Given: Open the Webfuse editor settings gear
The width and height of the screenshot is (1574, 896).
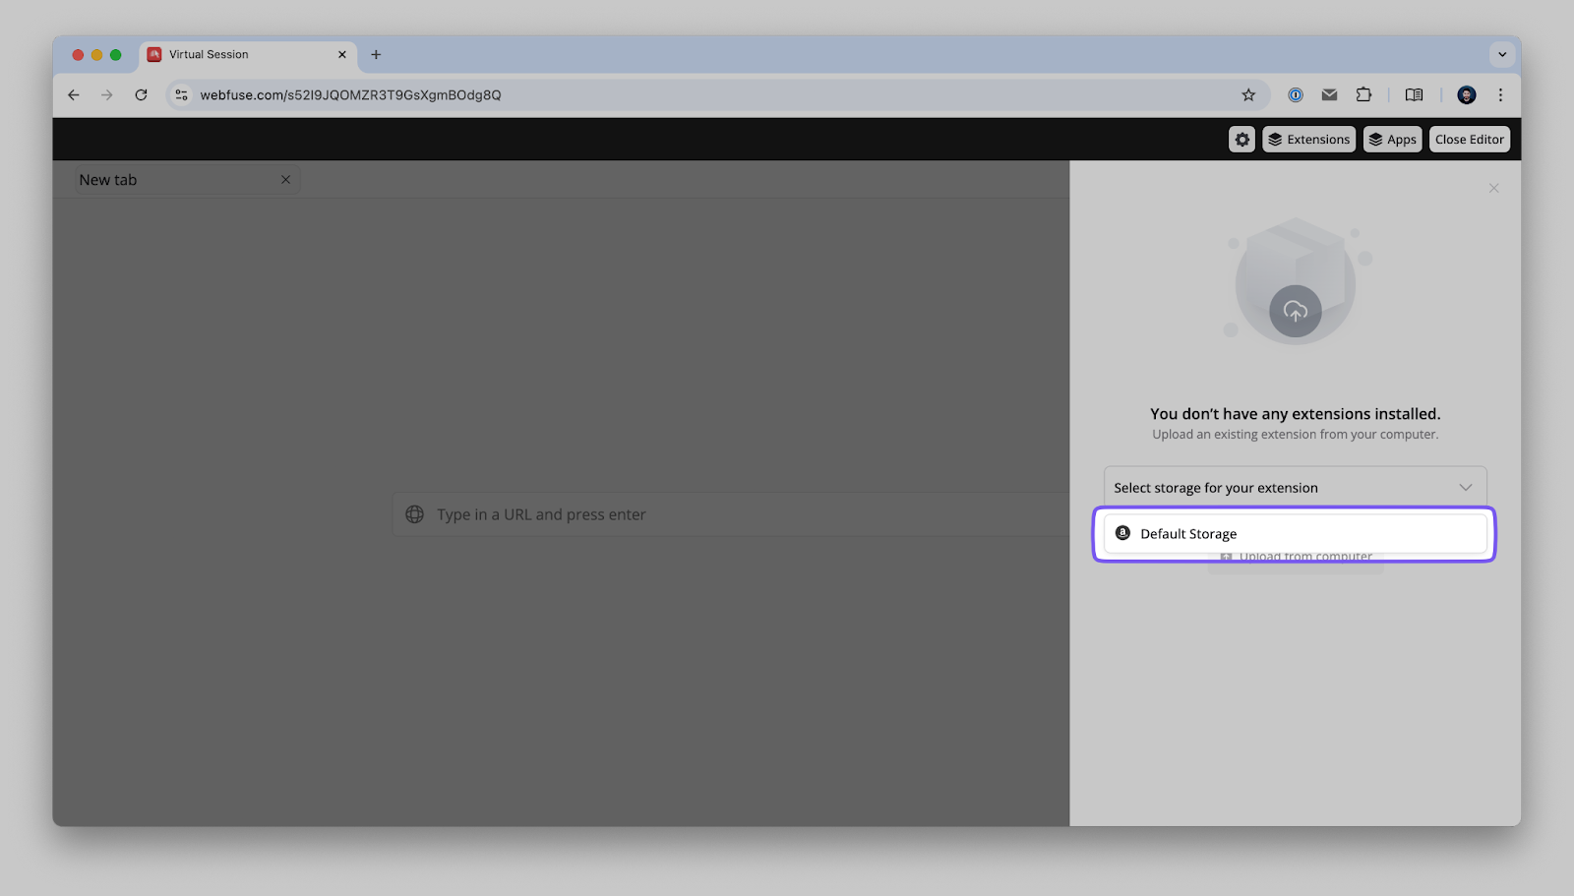Looking at the screenshot, I should click(1241, 139).
